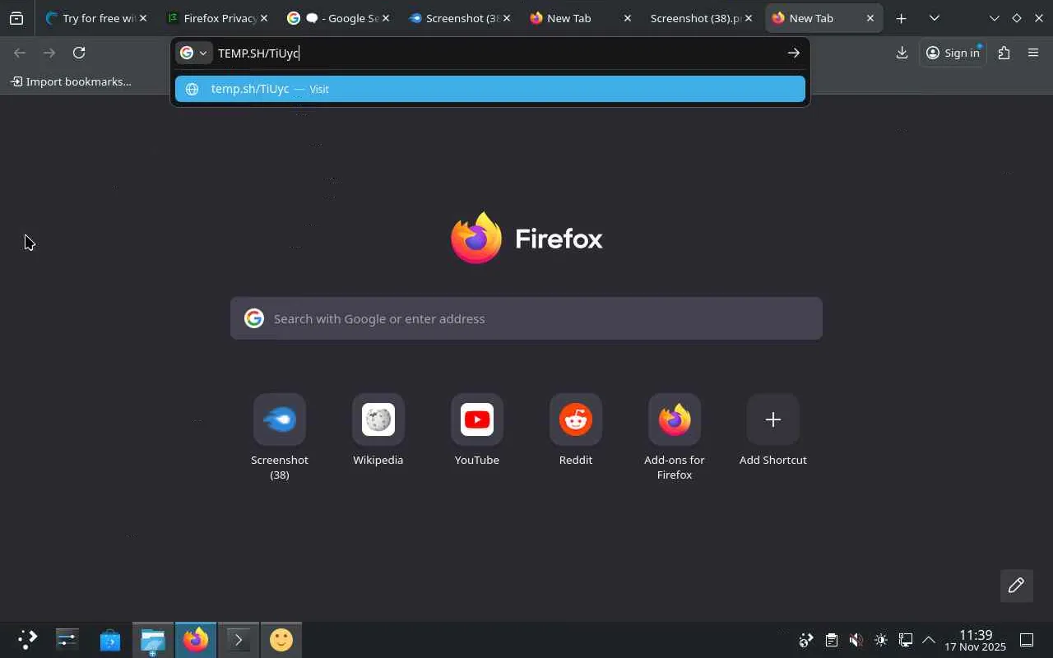Viewport: 1053px width, 658px height.
Task: Open the Downloads panel
Action: 902,53
